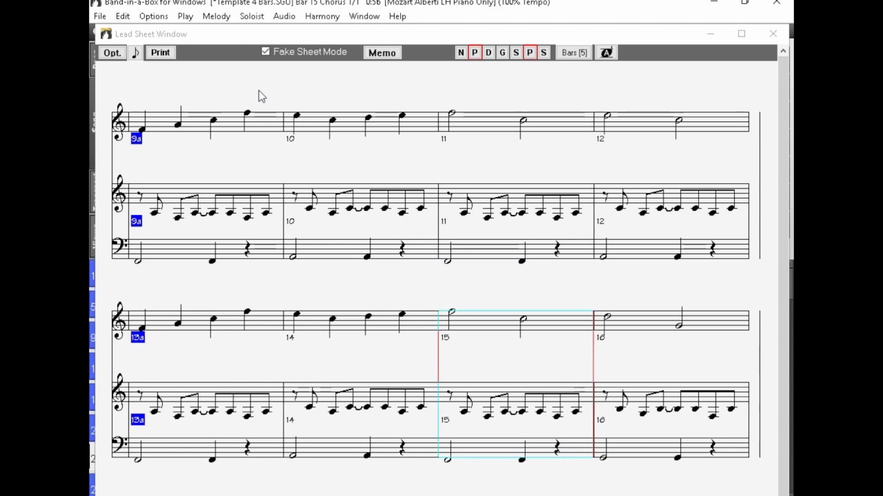
Task: Select the G track button
Action: pyautogui.click(x=502, y=52)
